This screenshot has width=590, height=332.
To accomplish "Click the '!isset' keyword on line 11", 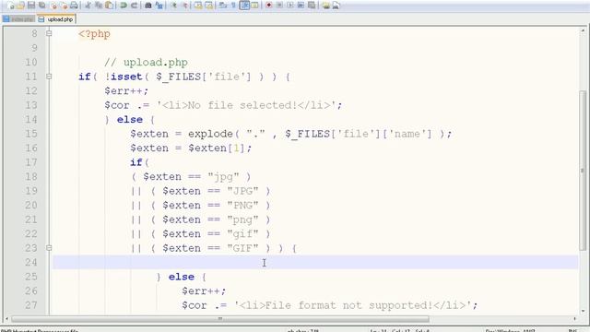I will [124, 77].
